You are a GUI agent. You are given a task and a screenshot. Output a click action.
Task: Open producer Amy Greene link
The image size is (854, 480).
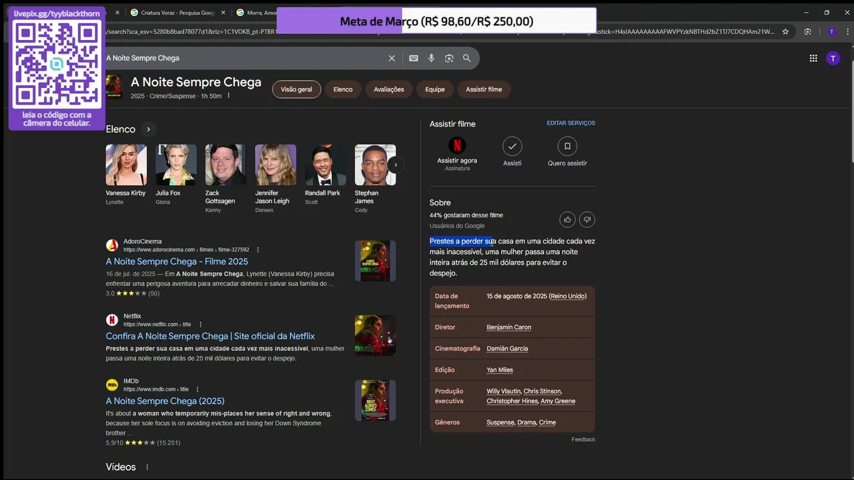pos(558,401)
